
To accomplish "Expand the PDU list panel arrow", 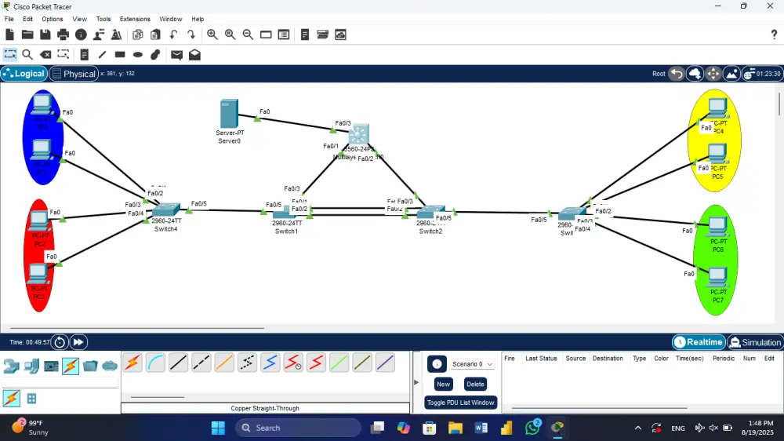I will (416, 382).
